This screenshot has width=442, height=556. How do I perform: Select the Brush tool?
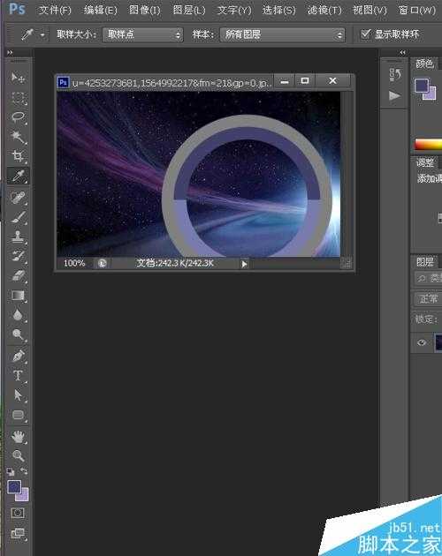(18, 217)
